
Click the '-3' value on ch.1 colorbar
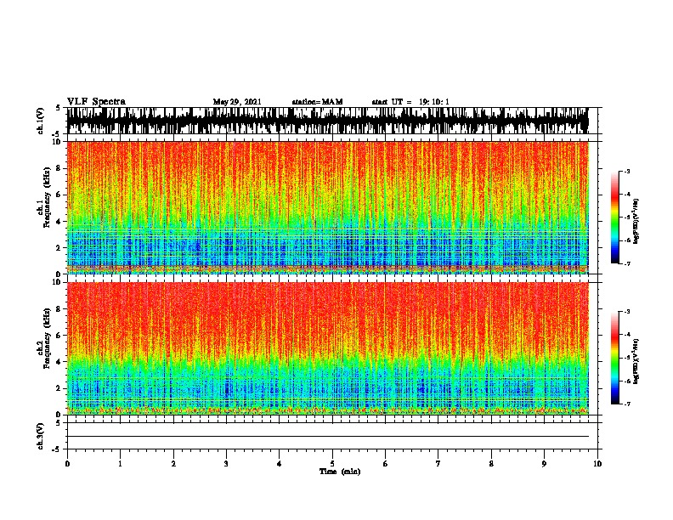coord(626,171)
